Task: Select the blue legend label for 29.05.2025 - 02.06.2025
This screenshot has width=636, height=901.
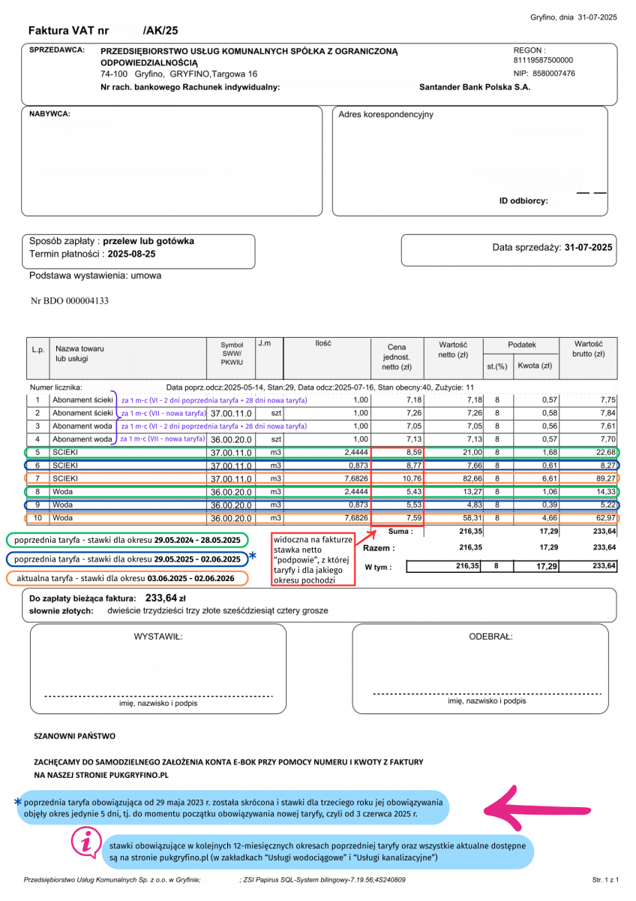Action: 127,559
